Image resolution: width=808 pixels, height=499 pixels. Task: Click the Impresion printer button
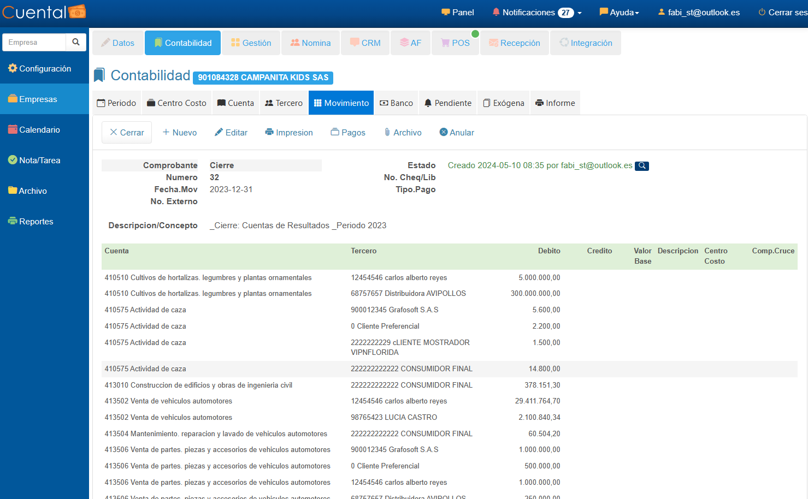(289, 133)
